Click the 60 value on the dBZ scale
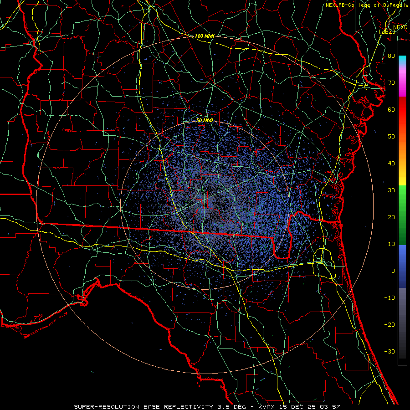 (391, 109)
